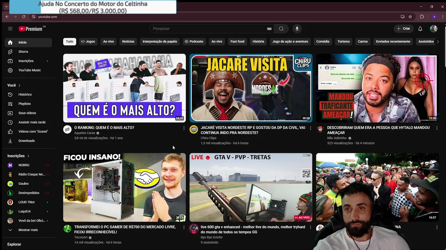Open Seus vídeos in sidebar

click(x=29, y=113)
